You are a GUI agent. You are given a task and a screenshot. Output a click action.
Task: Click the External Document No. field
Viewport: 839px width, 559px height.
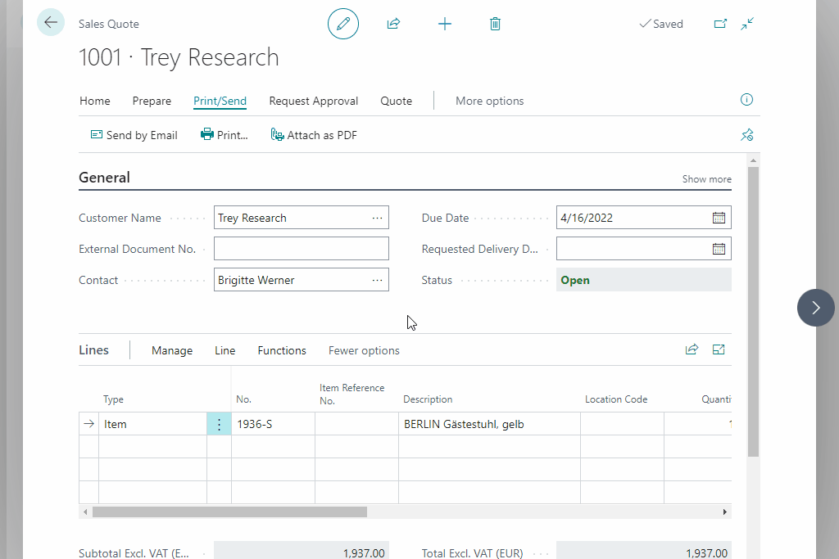pyautogui.click(x=302, y=249)
